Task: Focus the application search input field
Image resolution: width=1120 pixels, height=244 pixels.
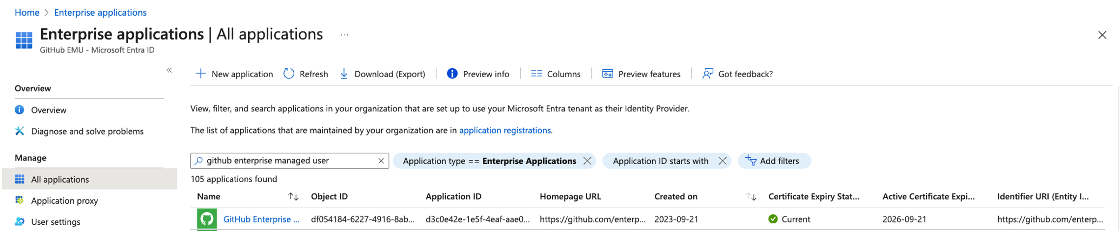Action: pos(289,161)
